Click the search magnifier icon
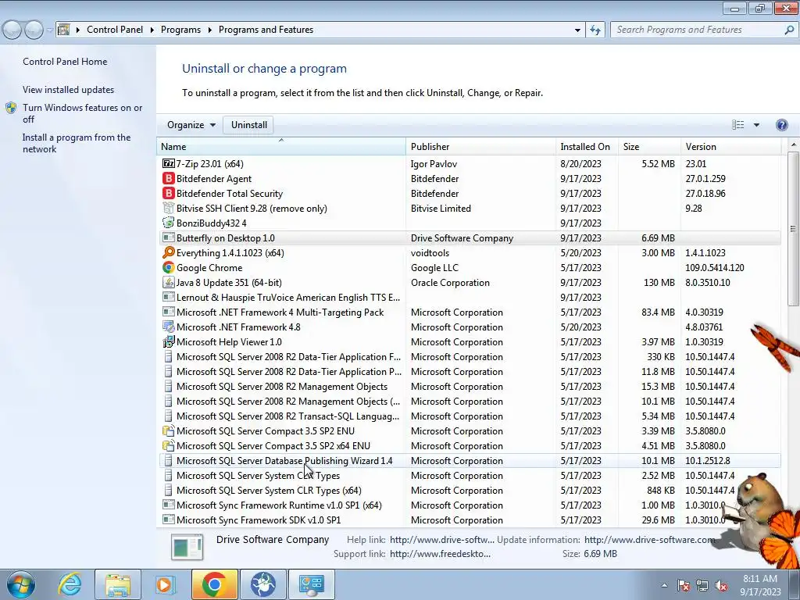Viewport: 800px width, 600px height. [x=789, y=30]
